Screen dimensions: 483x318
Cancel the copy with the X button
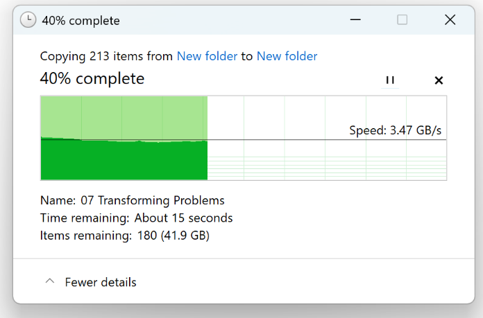pyautogui.click(x=439, y=80)
